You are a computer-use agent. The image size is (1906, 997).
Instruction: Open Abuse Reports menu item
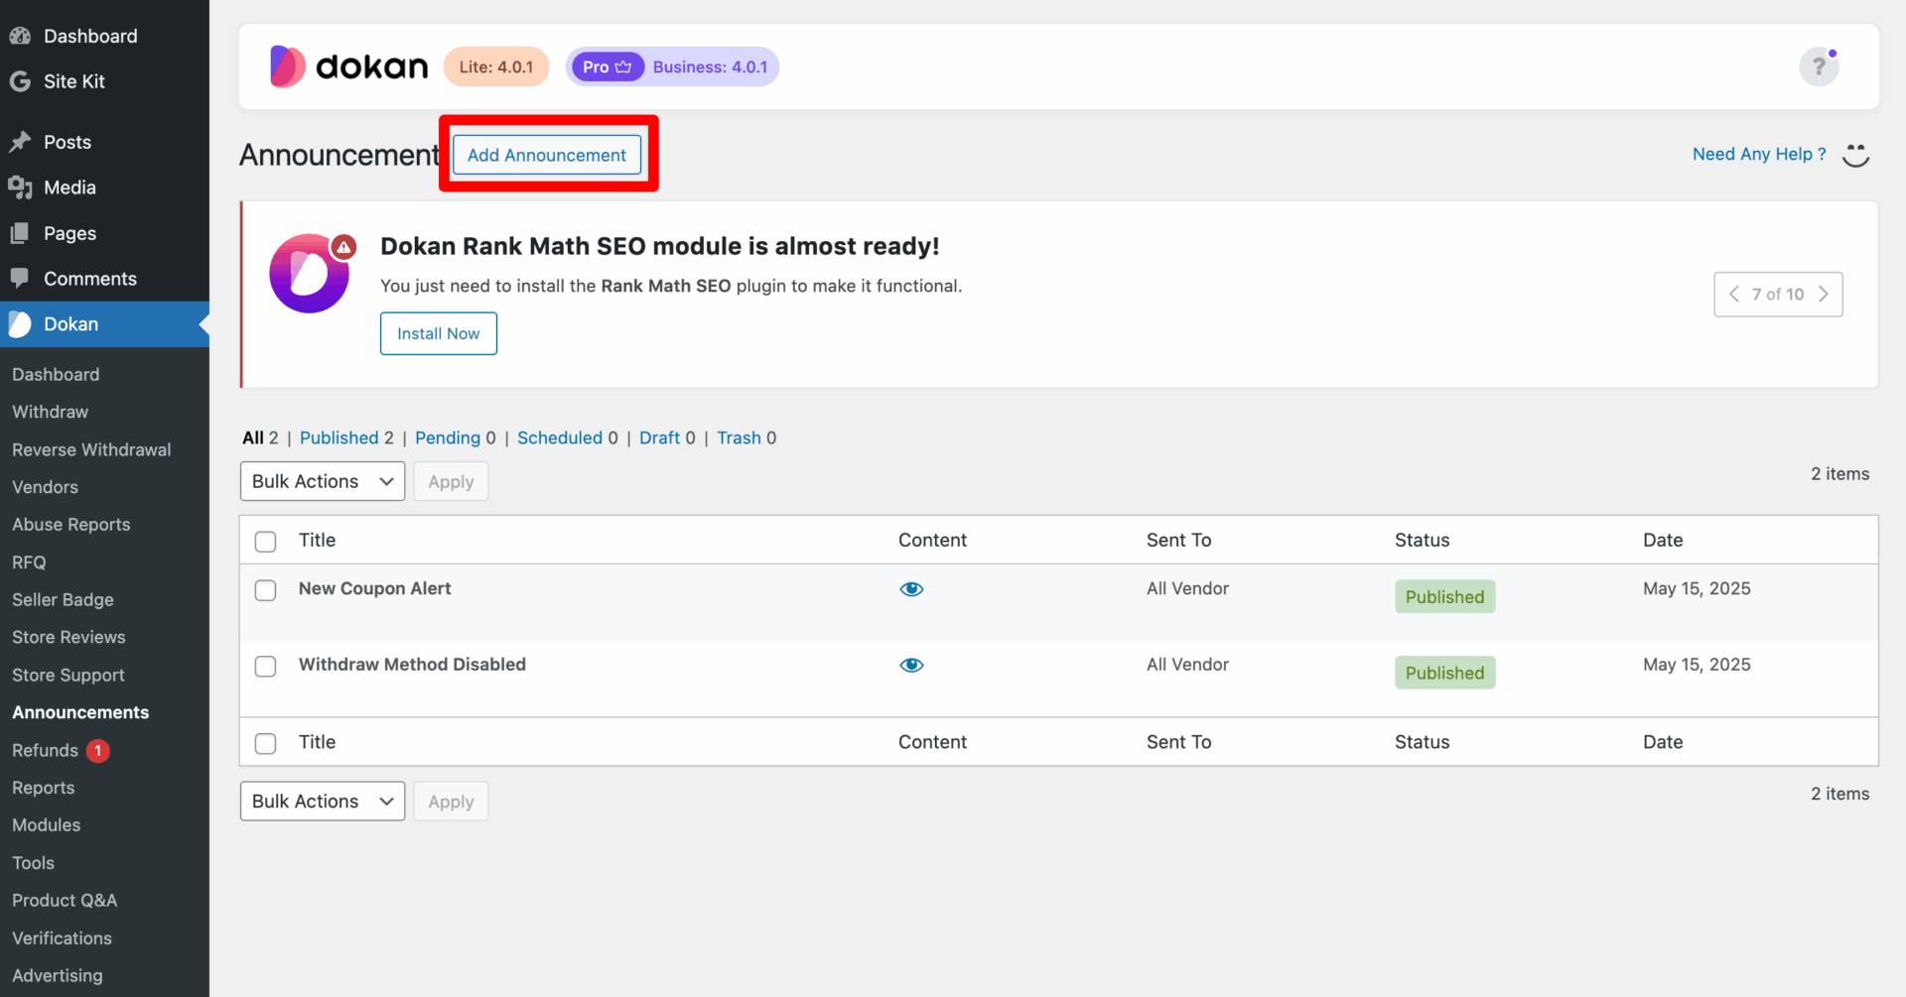point(71,525)
